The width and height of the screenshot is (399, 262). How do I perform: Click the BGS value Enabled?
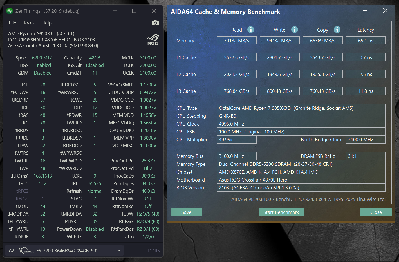tap(43, 65)
